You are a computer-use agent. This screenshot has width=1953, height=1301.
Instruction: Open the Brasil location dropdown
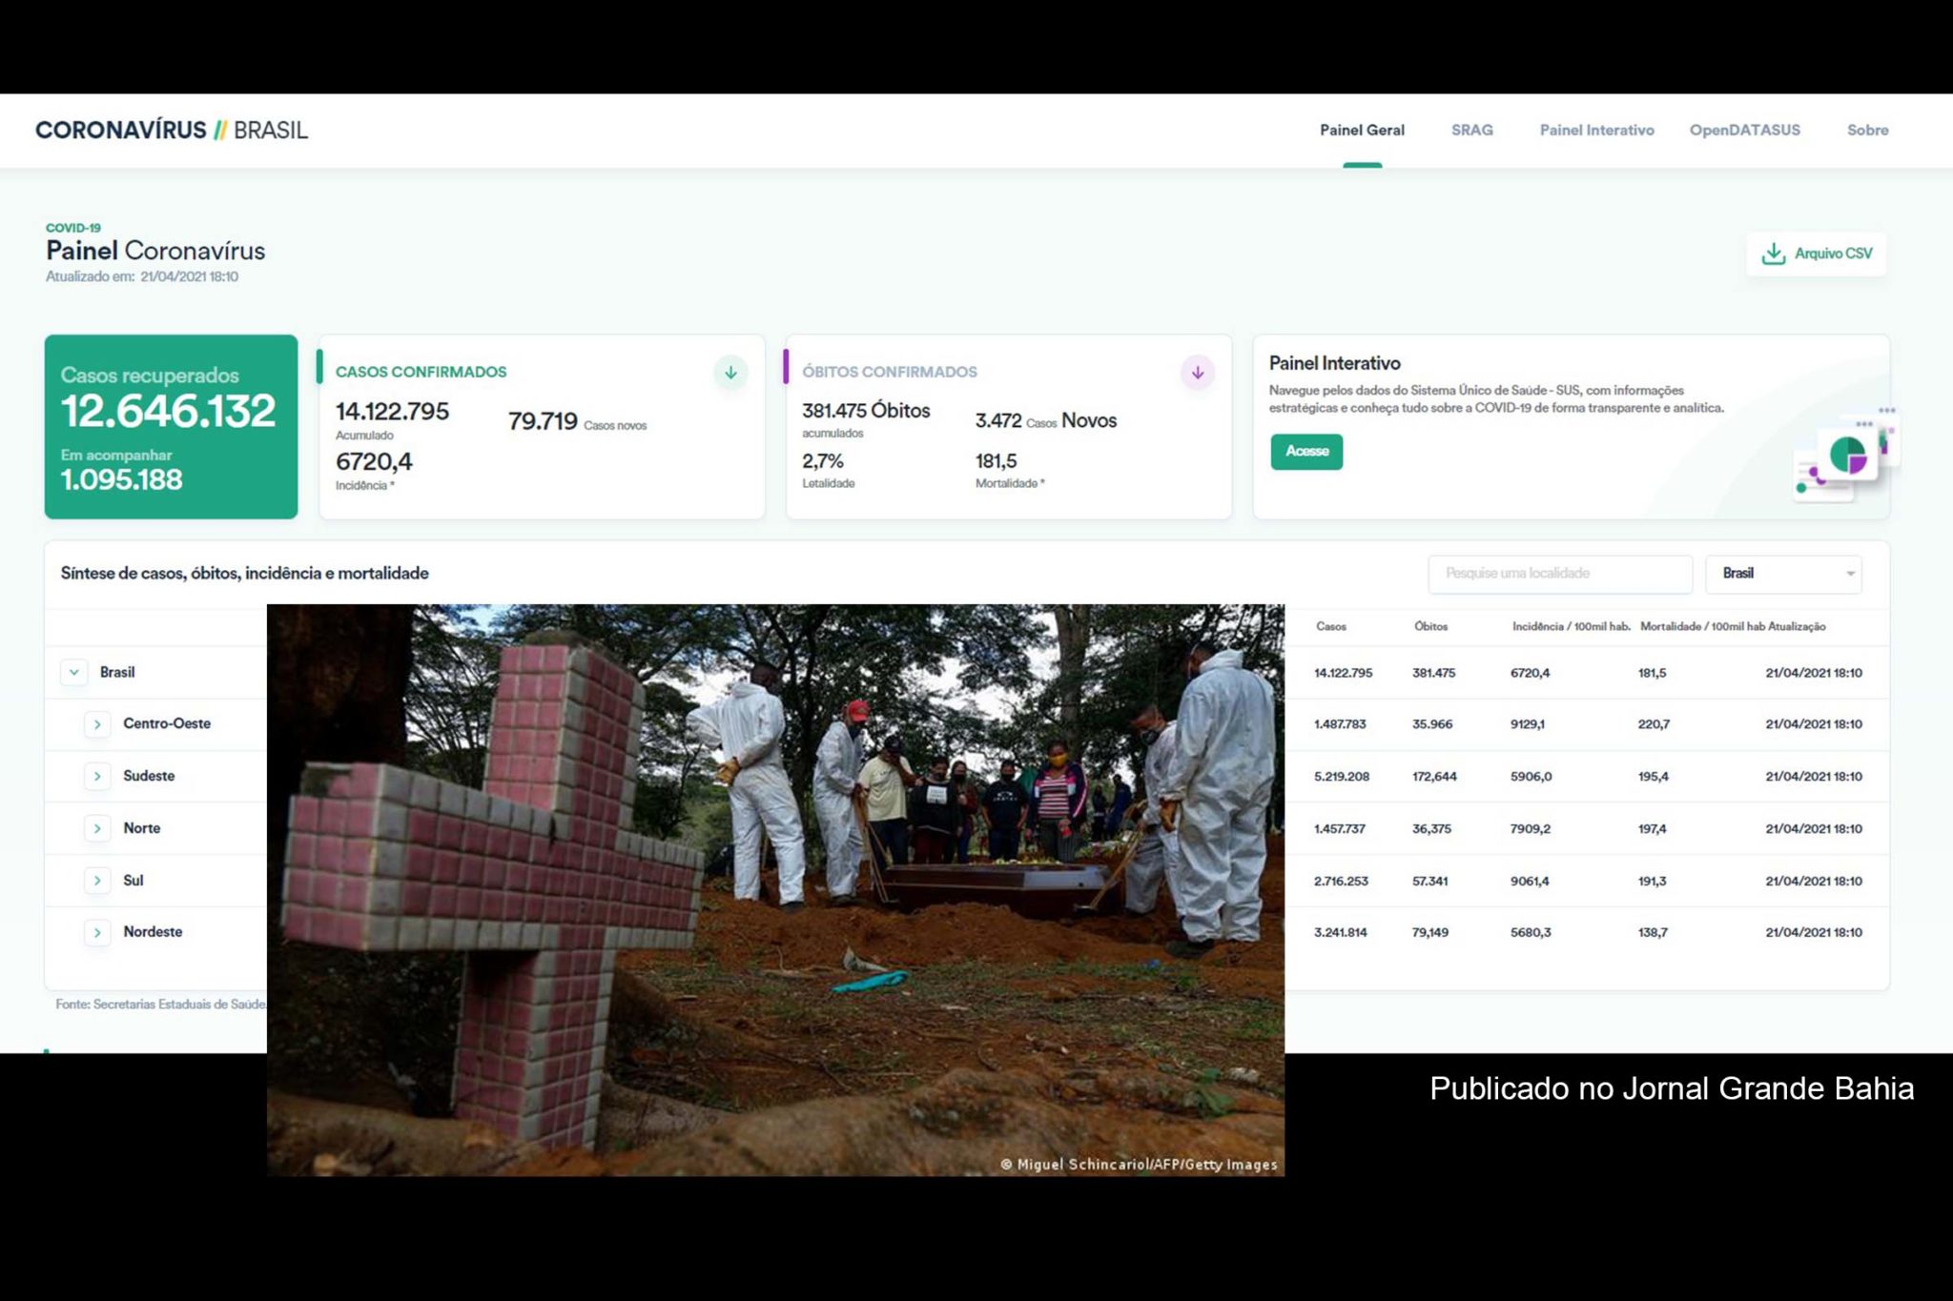[1782, 574]
